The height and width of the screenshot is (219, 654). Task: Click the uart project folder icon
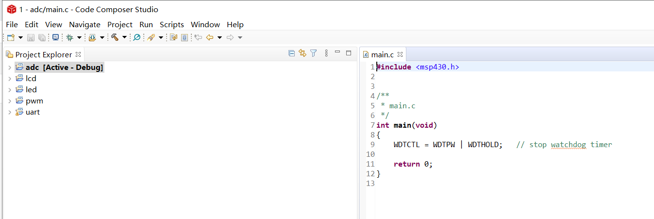click(19, 112)
